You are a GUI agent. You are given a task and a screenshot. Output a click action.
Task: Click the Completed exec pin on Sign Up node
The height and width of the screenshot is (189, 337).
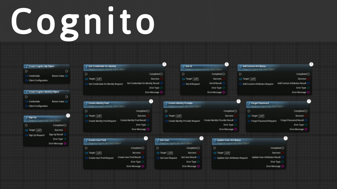65,125
